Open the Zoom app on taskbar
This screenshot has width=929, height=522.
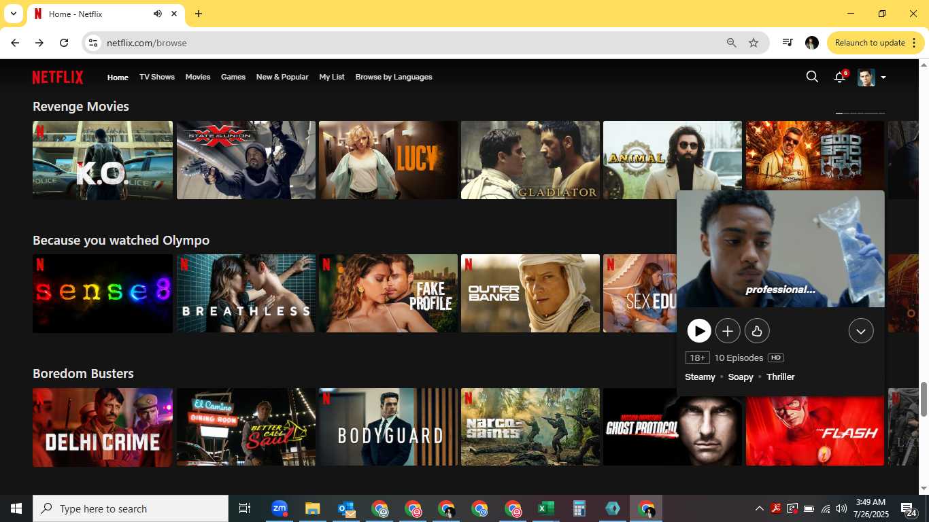(279, 508)
